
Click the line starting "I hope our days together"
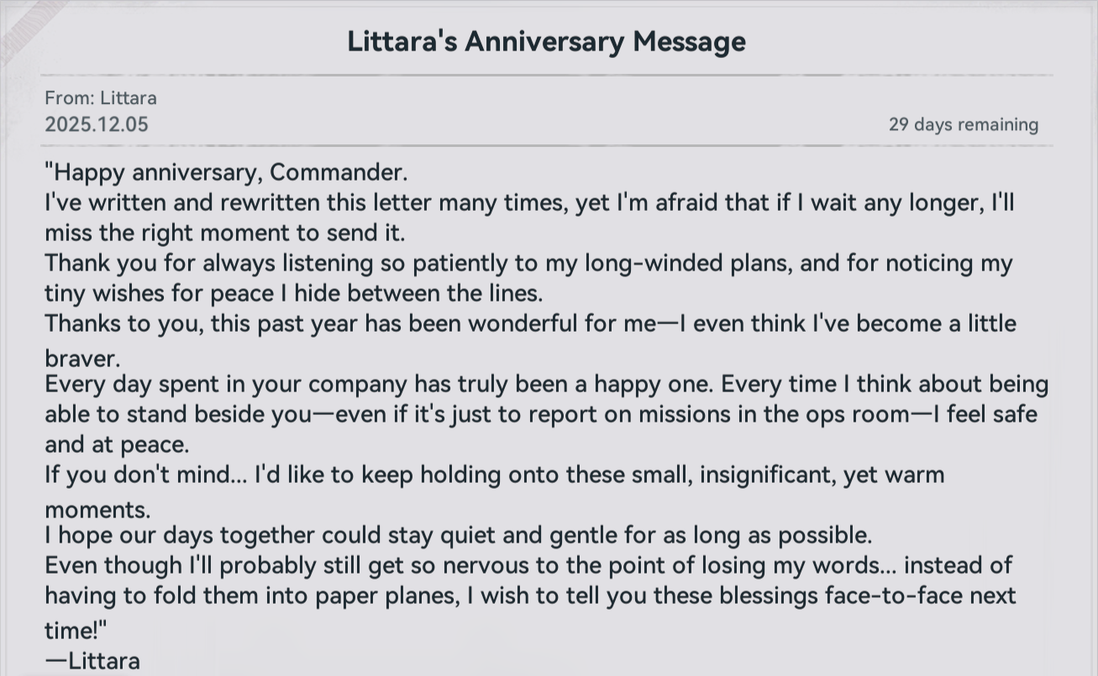point(459,535)
